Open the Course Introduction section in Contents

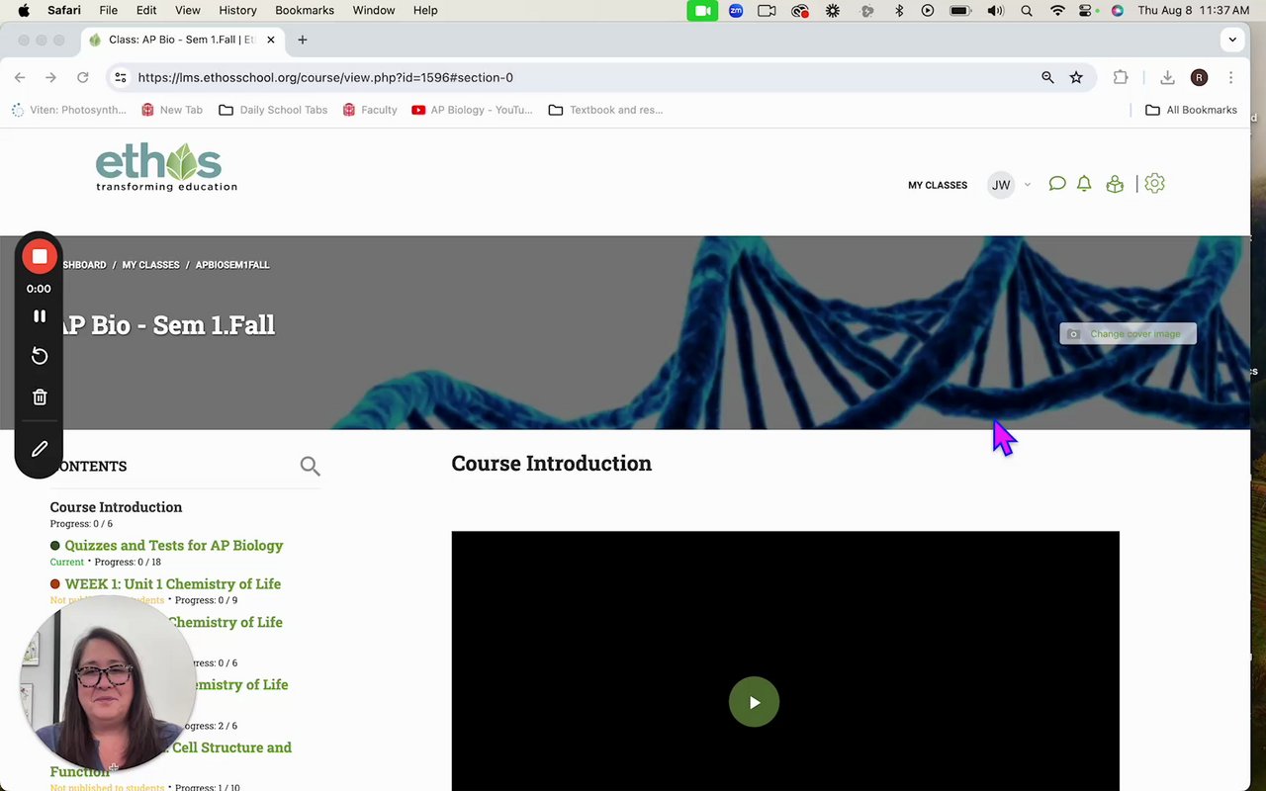tap(116, 507)
